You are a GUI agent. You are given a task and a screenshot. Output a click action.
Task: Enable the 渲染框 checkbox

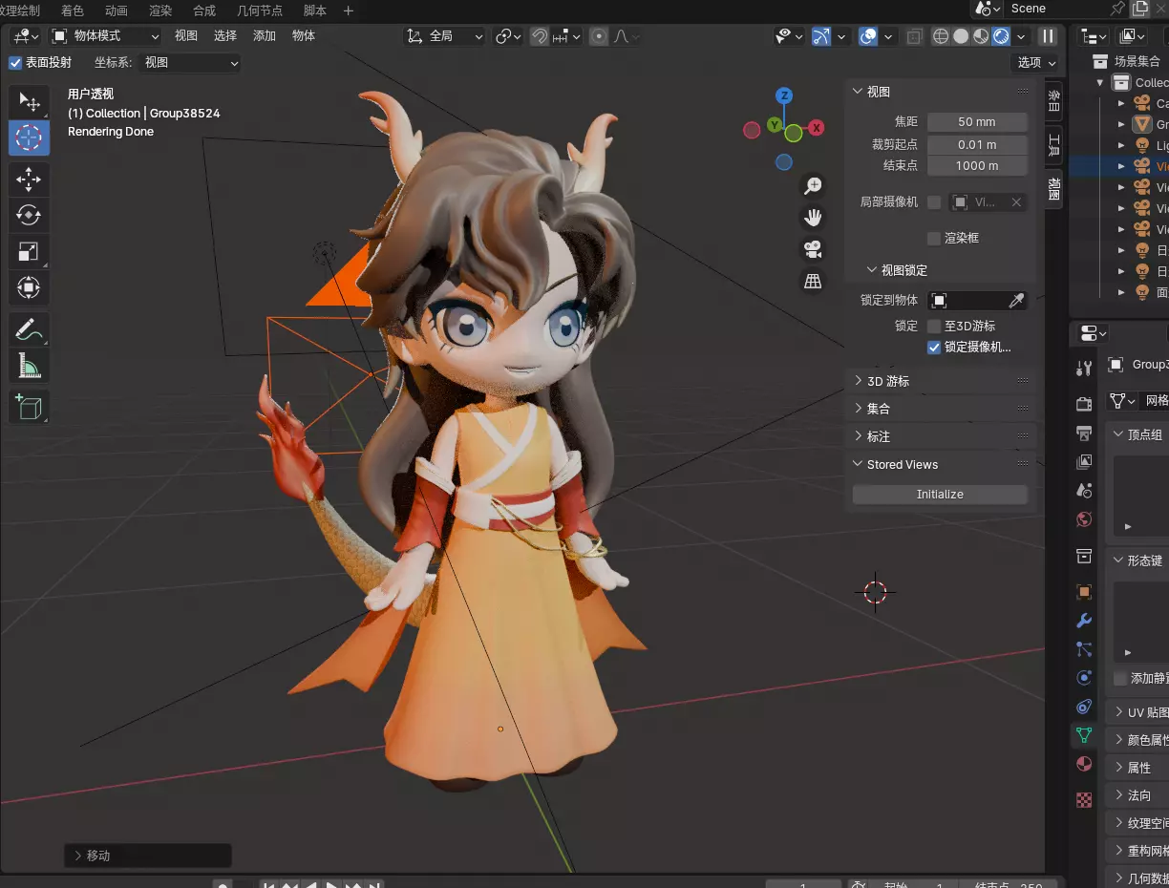(934, 238)
